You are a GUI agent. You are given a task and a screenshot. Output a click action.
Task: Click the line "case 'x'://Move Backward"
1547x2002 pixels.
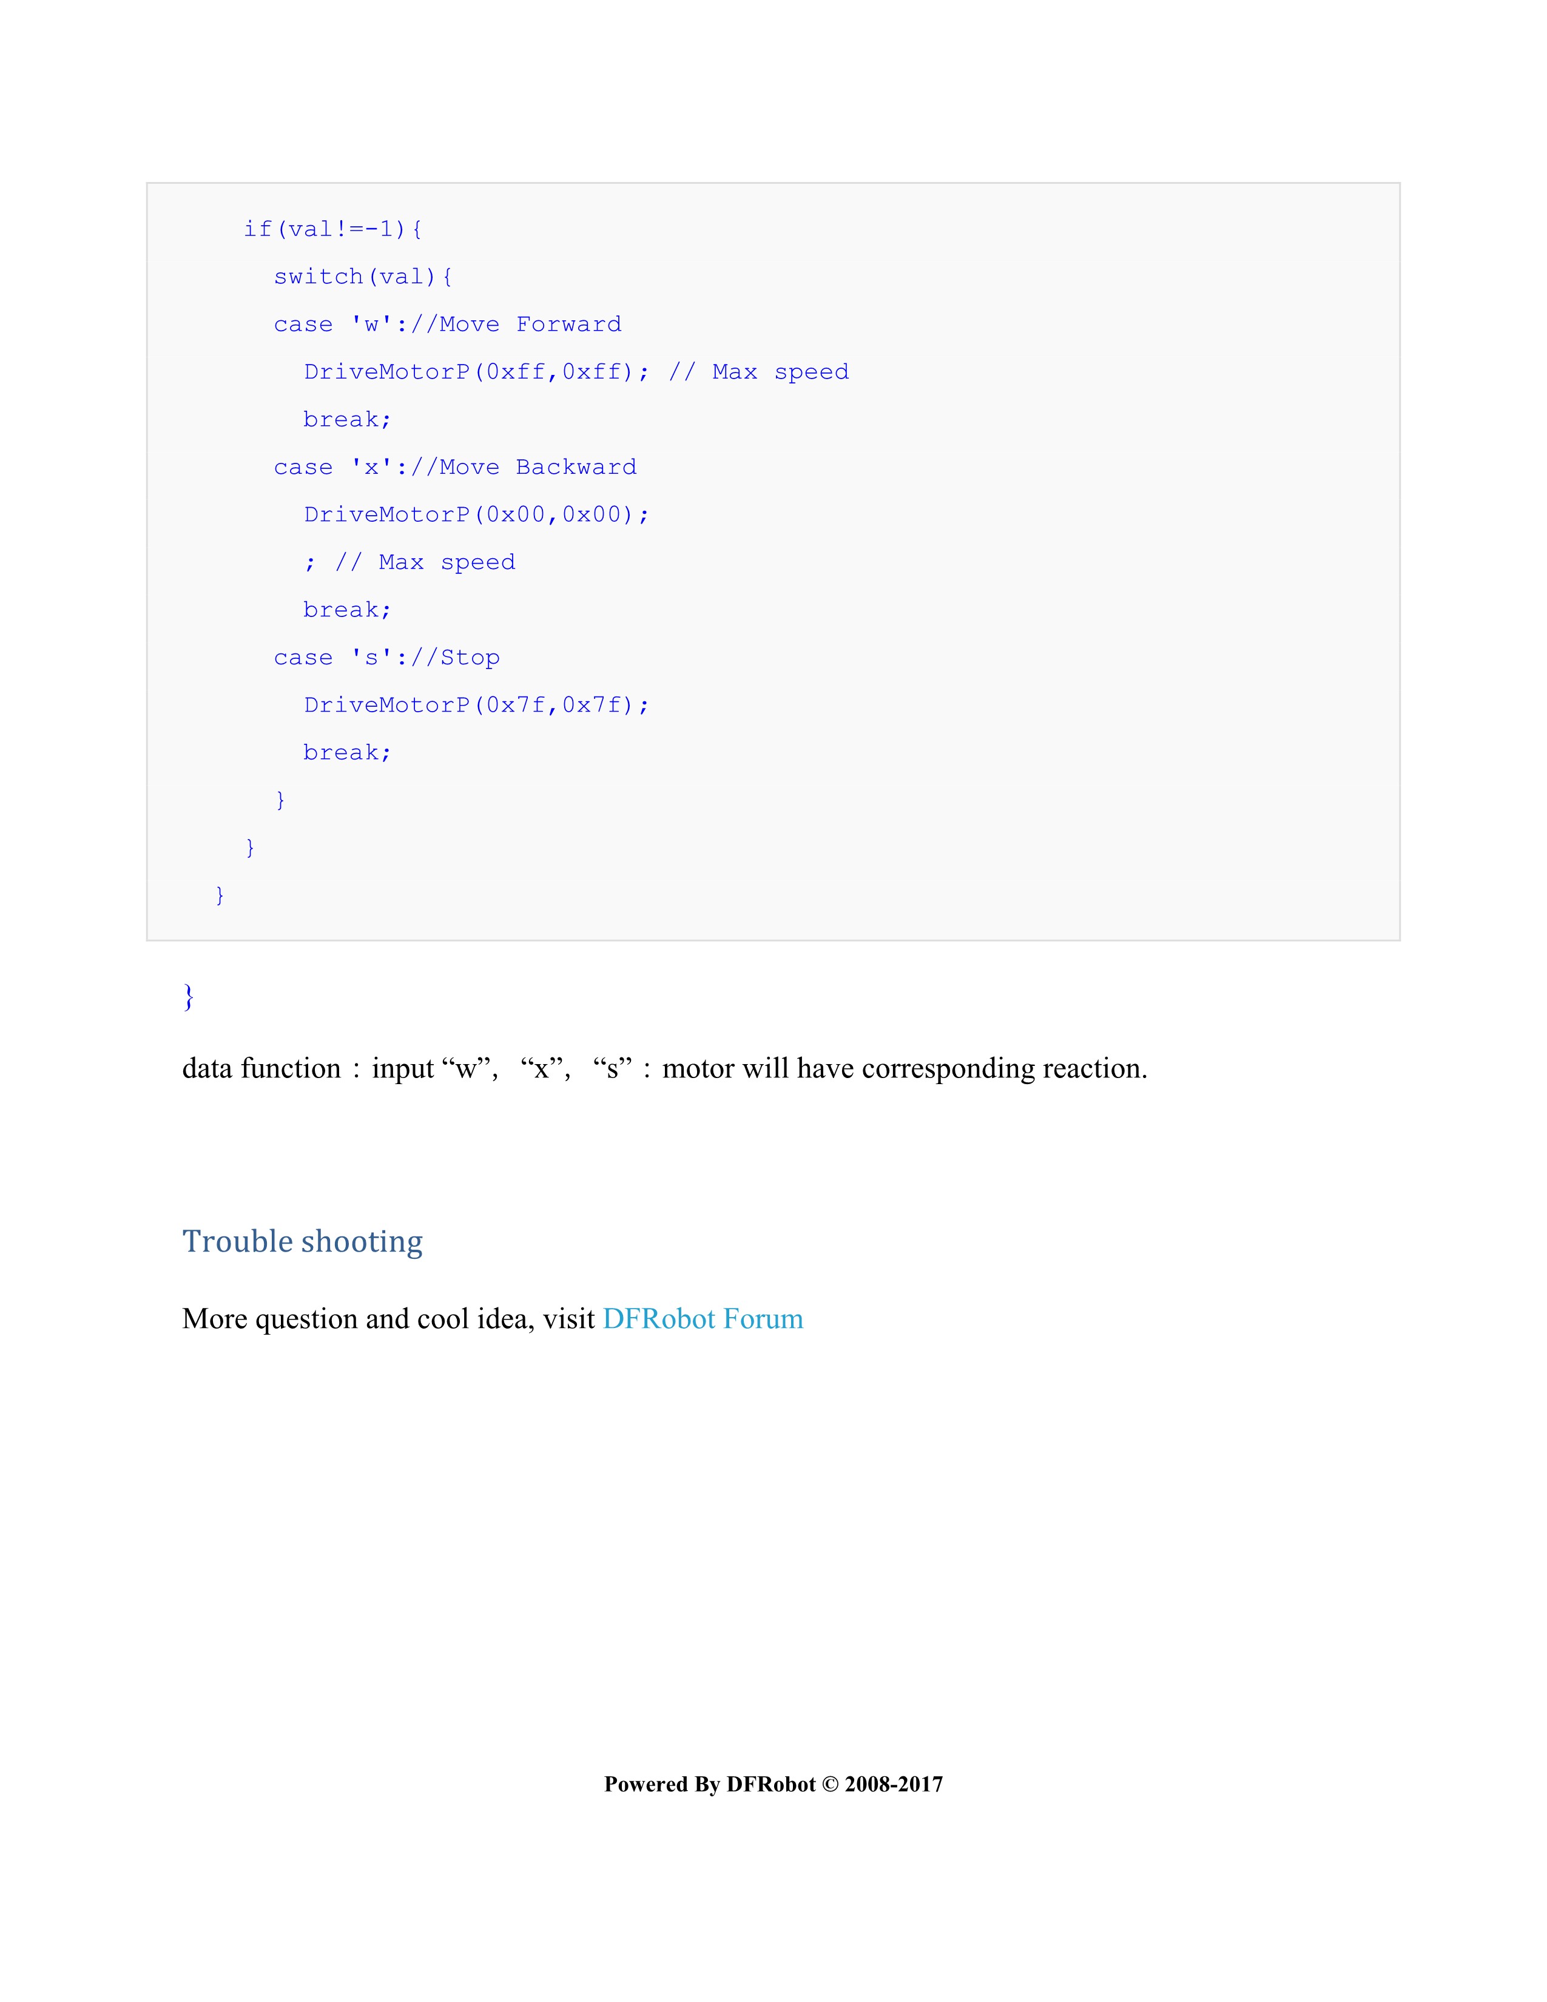(454, 468)
